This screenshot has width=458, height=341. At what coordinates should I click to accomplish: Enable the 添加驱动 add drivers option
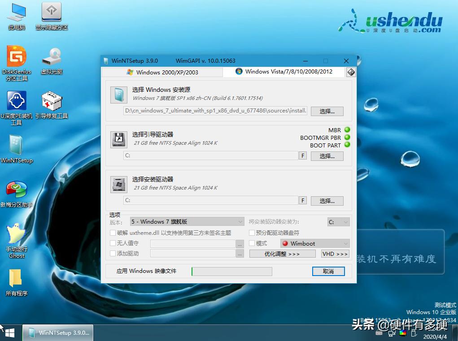113,253
